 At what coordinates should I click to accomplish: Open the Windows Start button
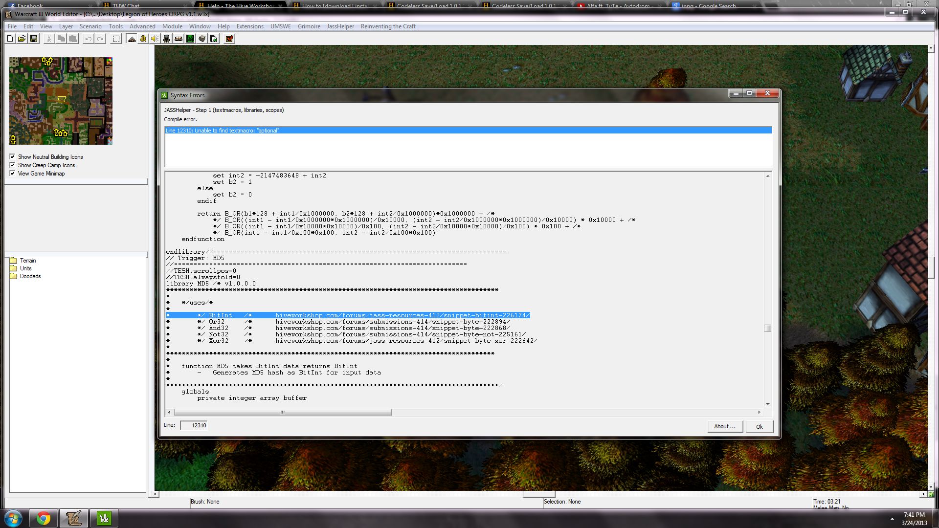click(x=13, y=518)
